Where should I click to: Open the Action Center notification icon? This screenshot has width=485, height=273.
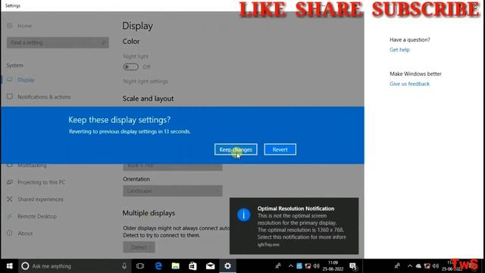[353, 266]
